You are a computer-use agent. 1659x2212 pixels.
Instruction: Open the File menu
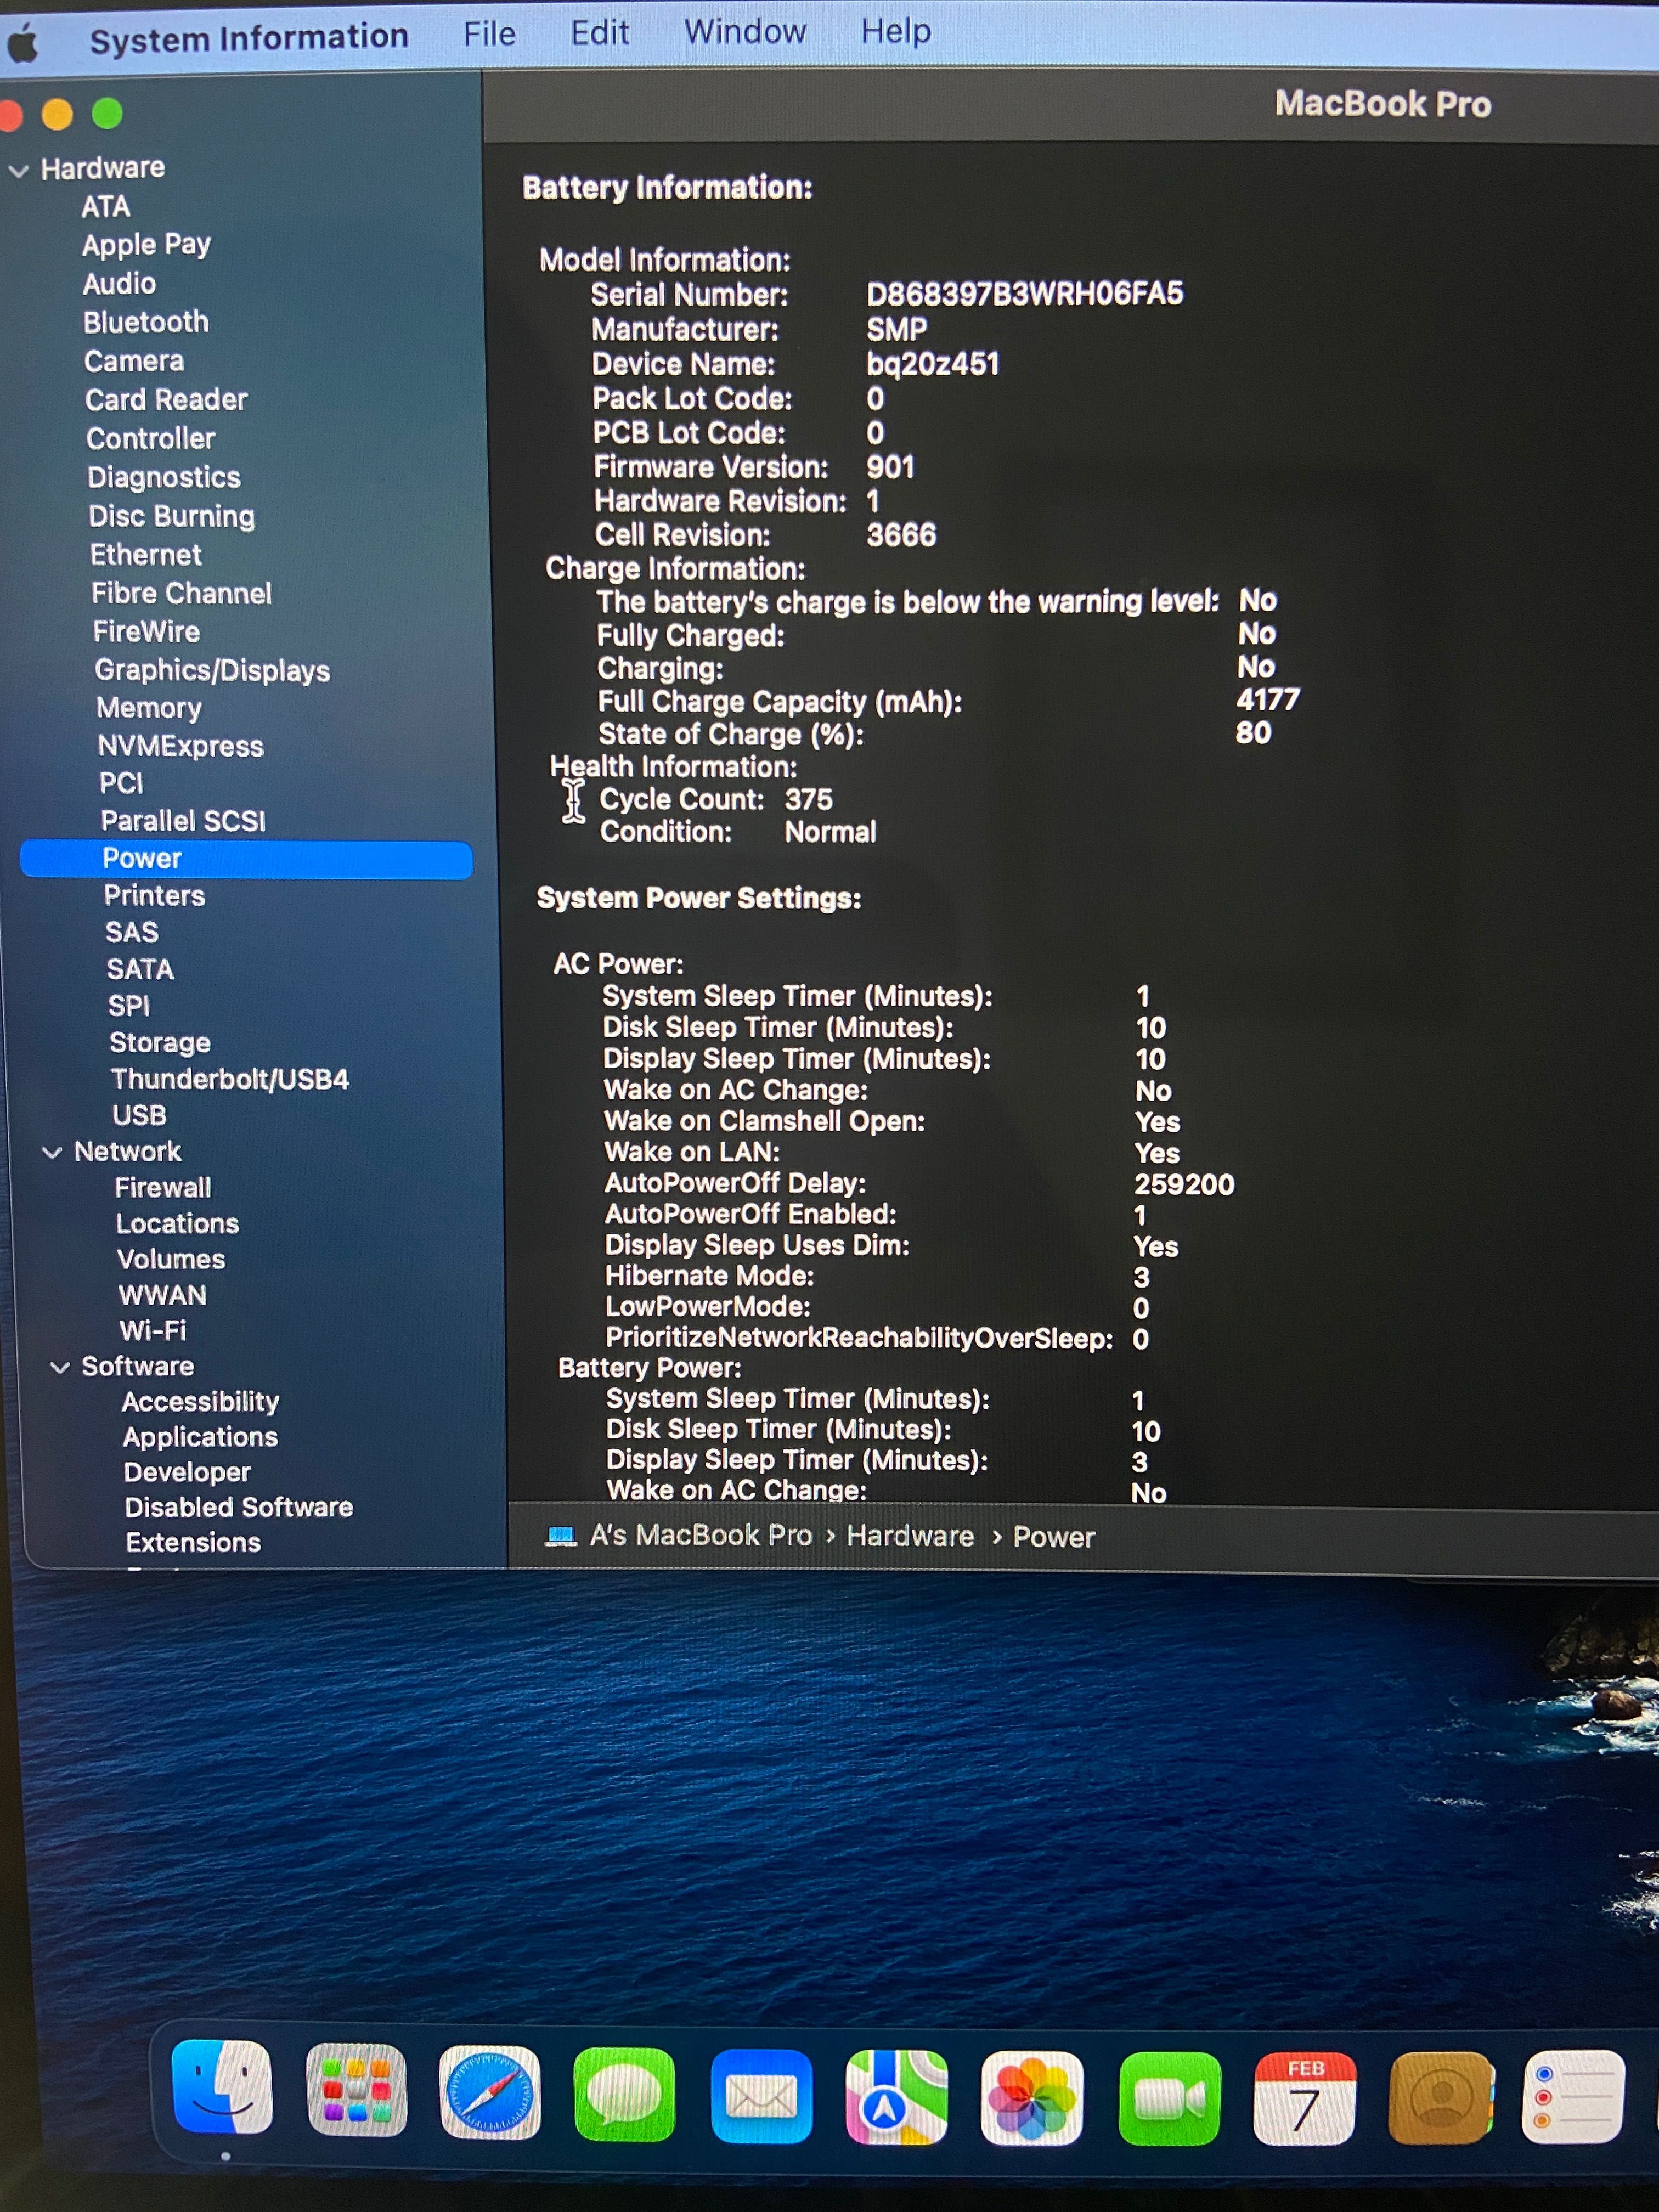point(489,34)
